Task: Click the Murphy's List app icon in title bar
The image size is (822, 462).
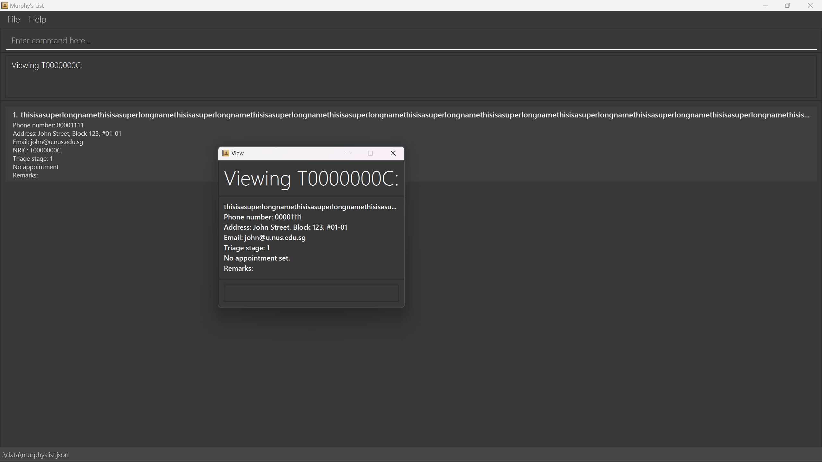Action: [4, 5]
